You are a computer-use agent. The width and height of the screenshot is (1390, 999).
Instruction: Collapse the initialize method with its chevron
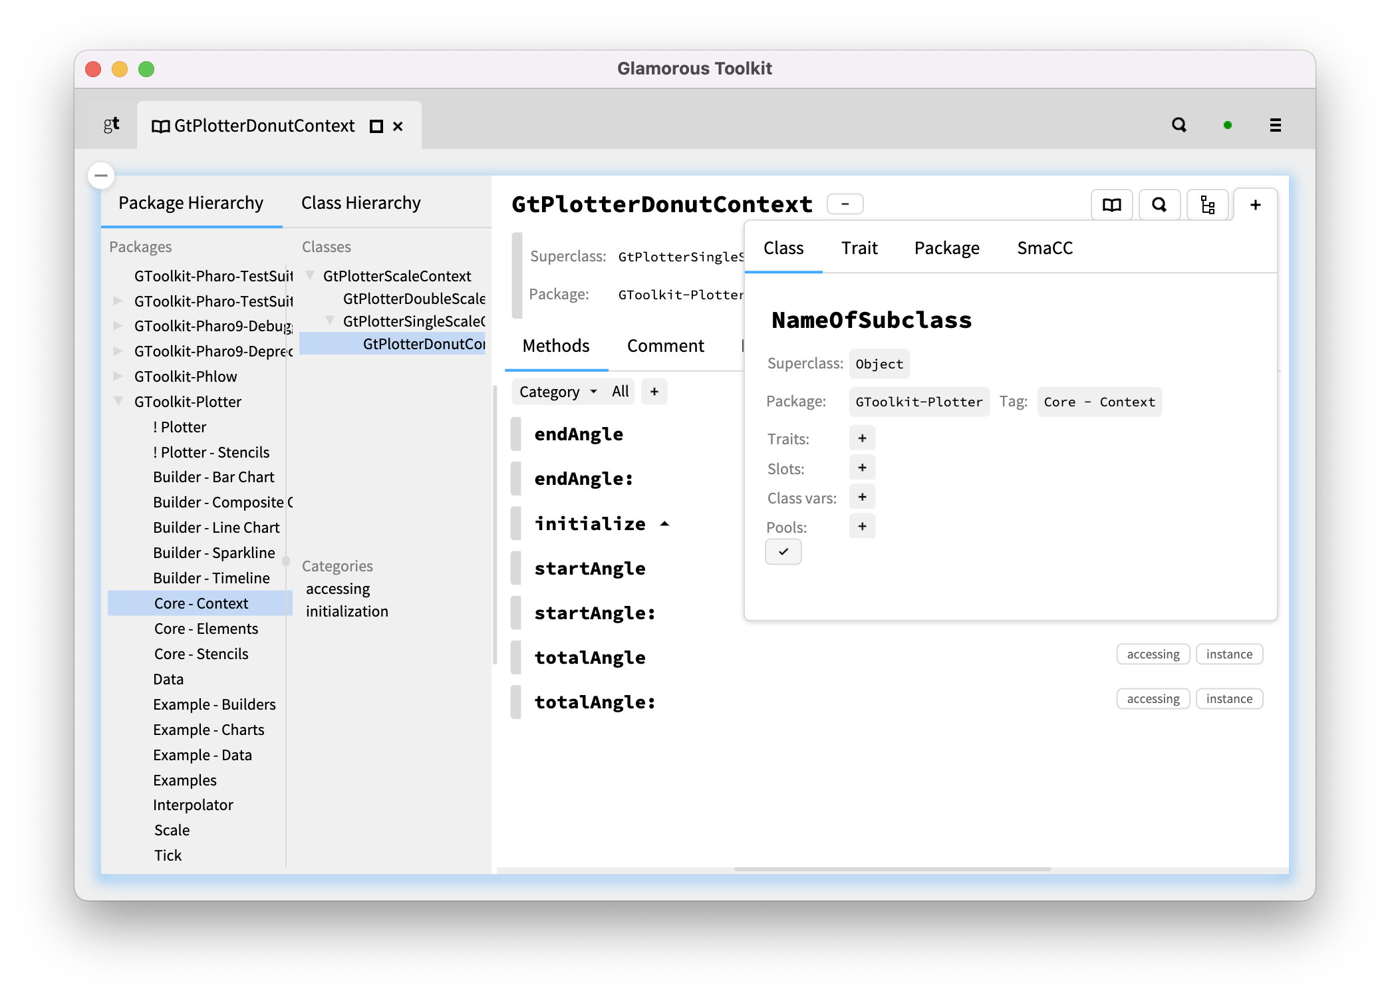[665, 523]
